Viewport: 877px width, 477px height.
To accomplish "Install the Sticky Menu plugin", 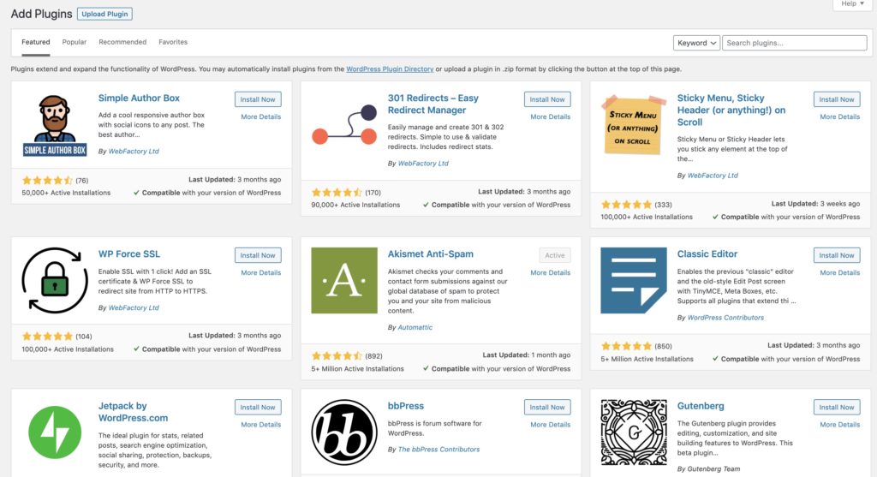I will pyautogui.click(x=837, y=99).
